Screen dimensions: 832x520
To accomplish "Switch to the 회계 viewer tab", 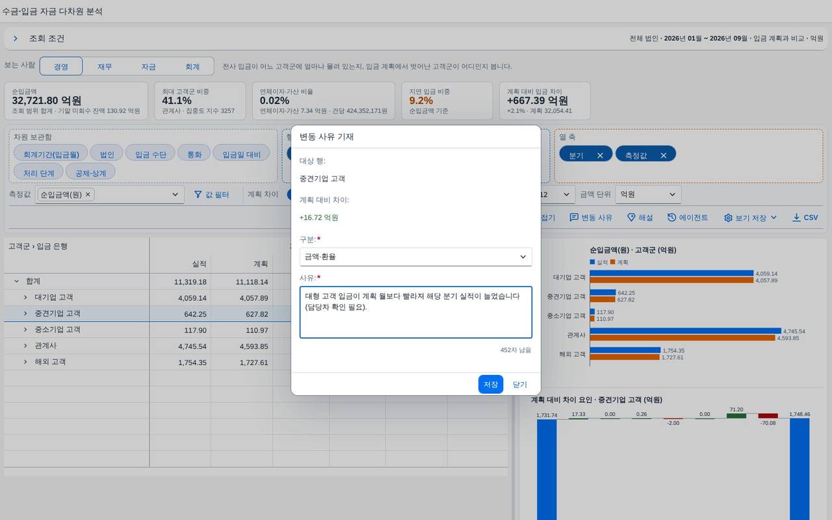I will pyautogui.click(x=192, y=66).
